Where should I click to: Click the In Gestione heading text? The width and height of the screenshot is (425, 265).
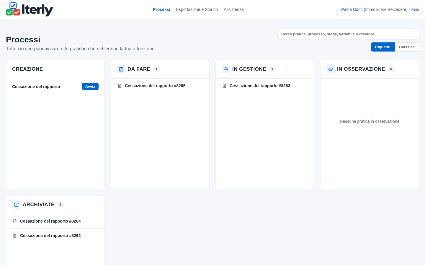[x=249, y=69]
